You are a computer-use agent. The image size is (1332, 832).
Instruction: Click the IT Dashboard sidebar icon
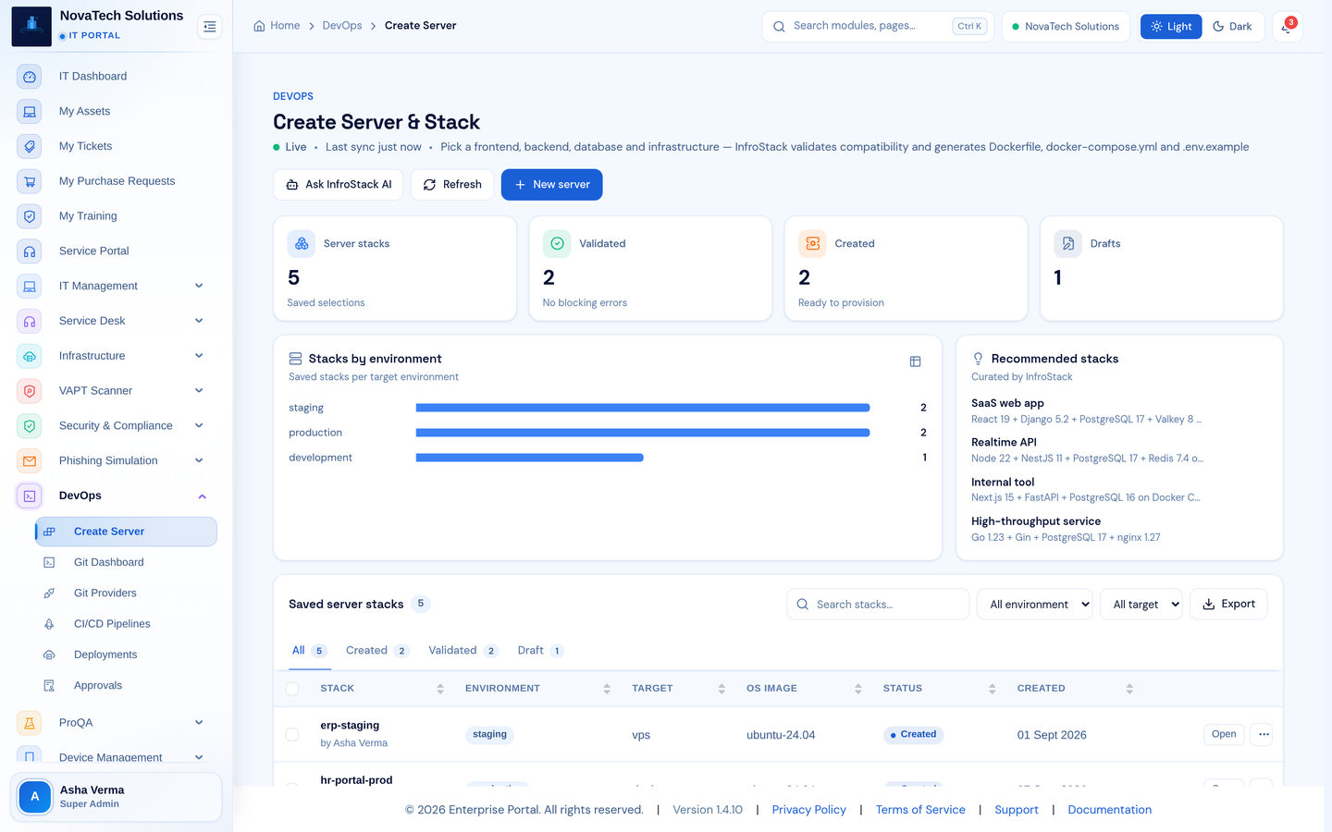(30, 77)
